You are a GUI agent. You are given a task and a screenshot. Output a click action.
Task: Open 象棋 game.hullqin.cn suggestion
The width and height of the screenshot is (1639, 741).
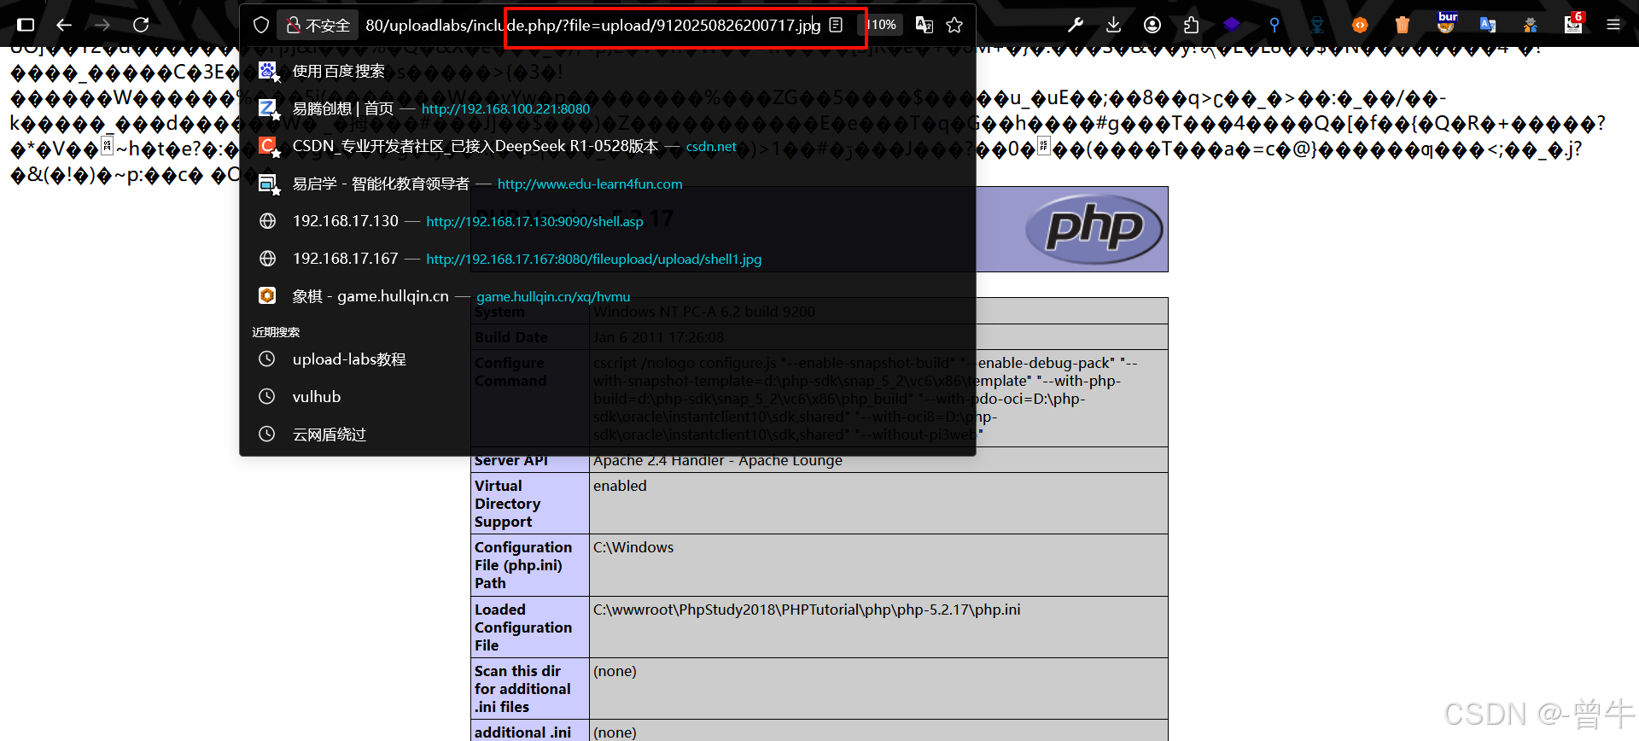(x=608, y=296)
